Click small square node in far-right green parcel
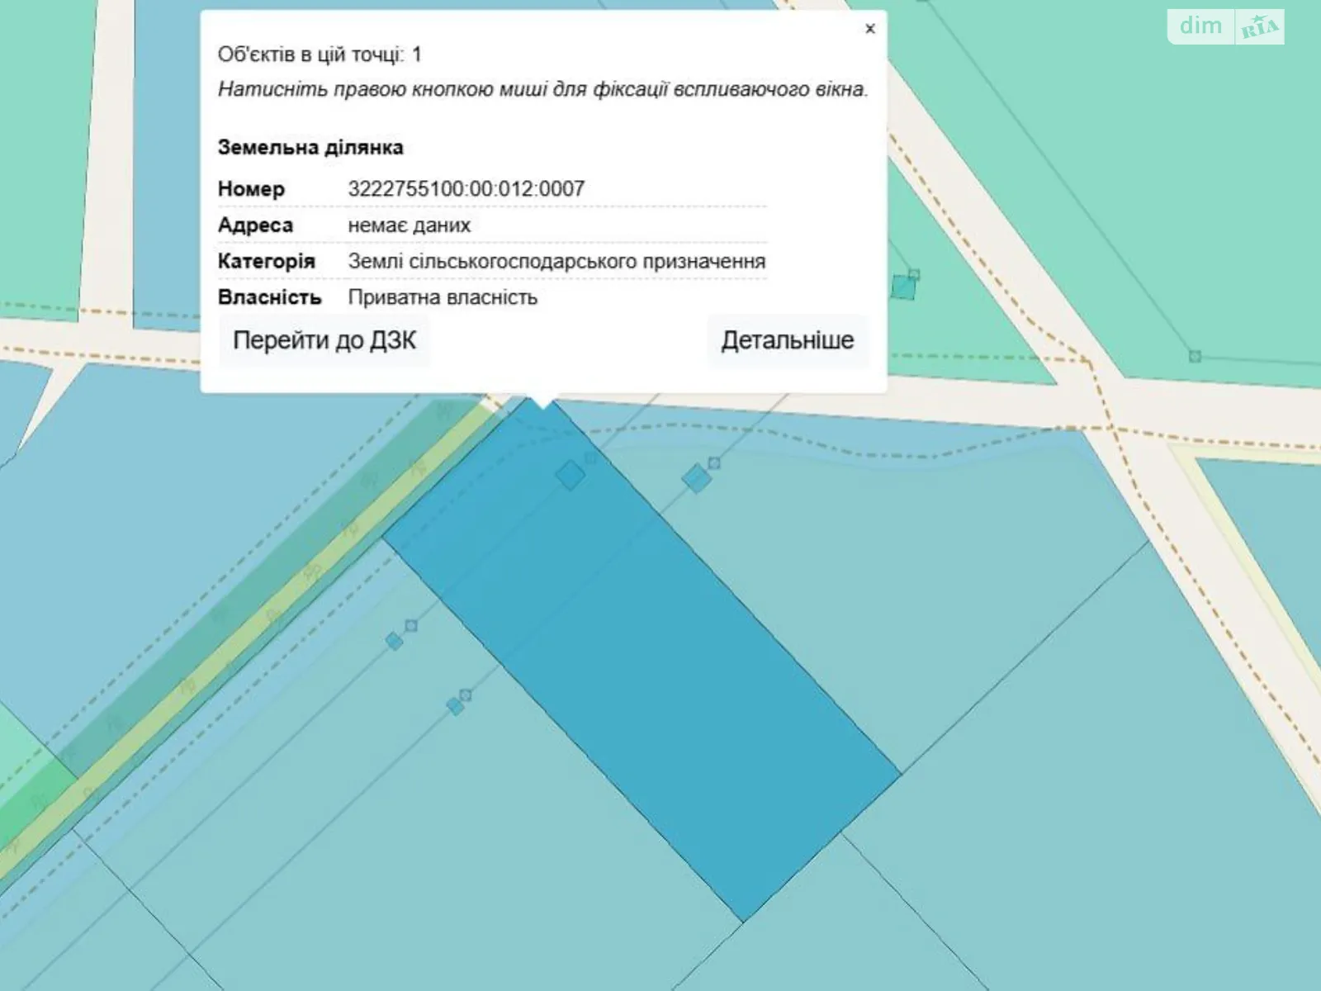Viewport: 1321px width, 991px height. coord(1195,357)
